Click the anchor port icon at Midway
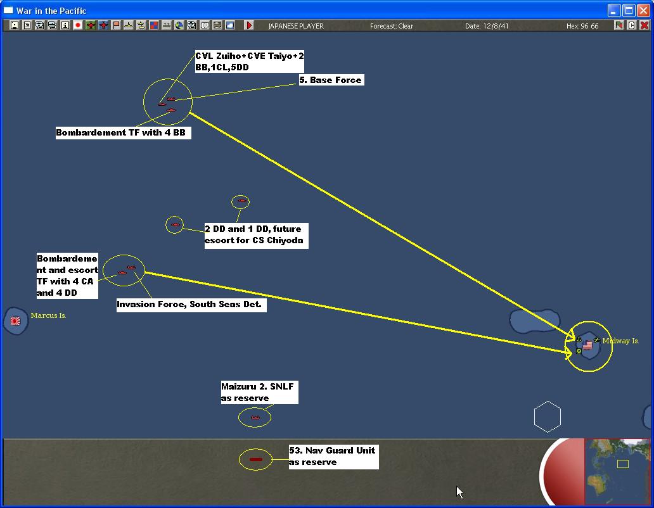Image resolution: width=654 pixels, height=508 pixels. pyautogui.click(x=579, y=340)
